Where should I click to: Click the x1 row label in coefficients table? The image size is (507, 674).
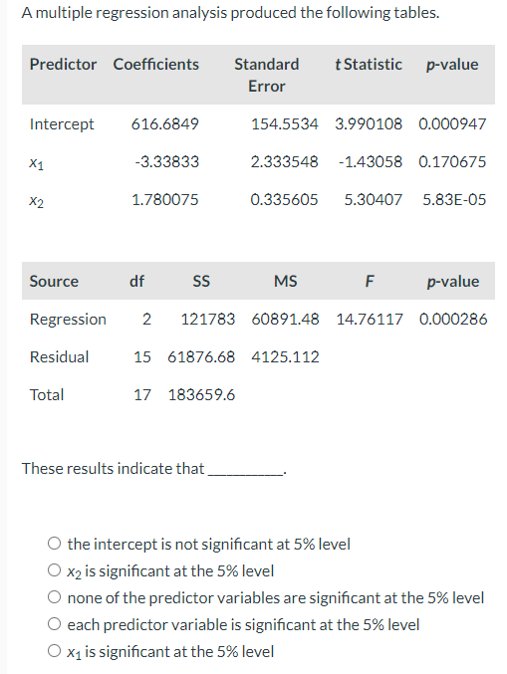pyautogui.click(x=37, y=163)
